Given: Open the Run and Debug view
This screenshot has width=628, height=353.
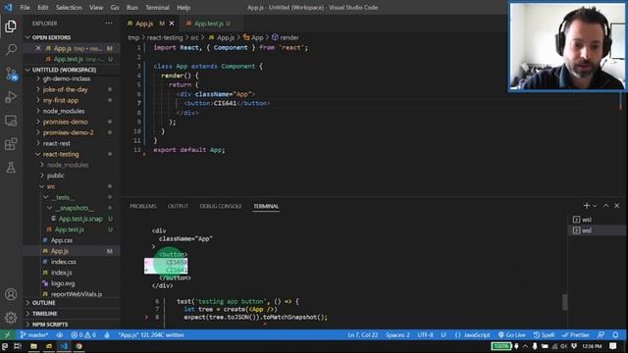Looking at the screenshot, I should coord(11,97).
